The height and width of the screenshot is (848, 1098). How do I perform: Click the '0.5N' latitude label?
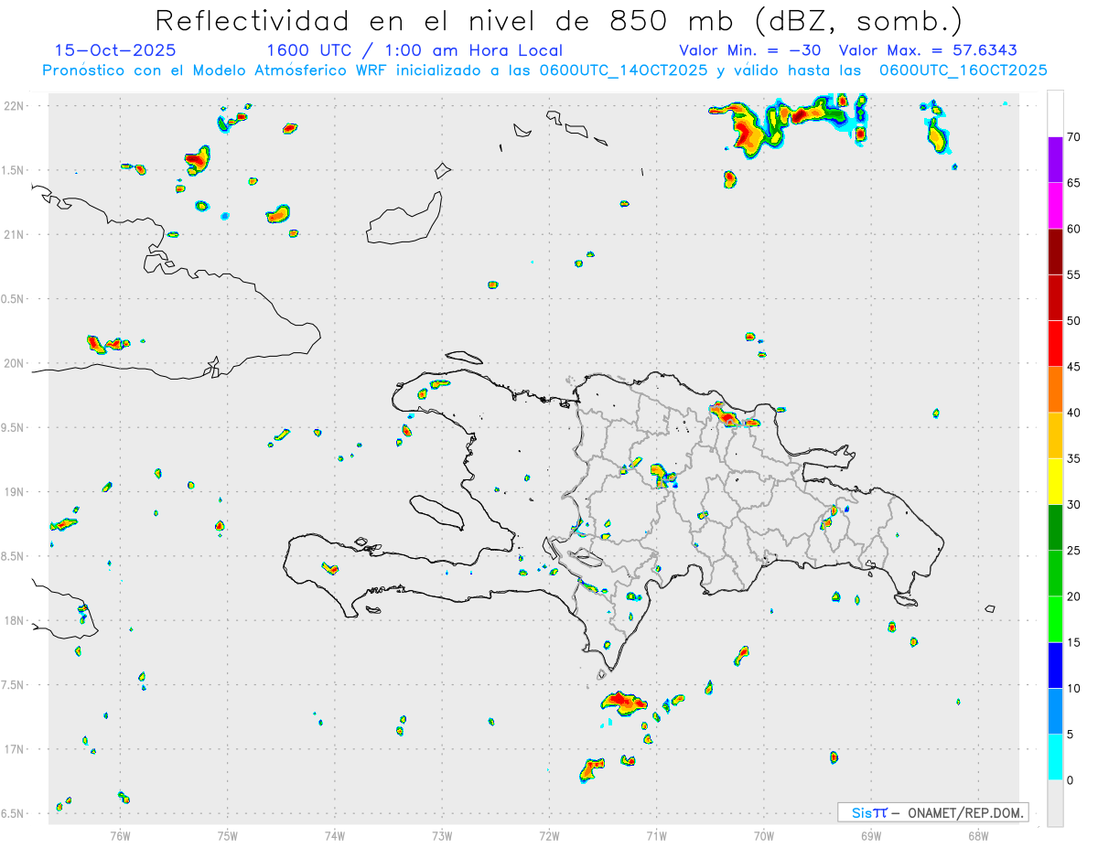coord(14,299)
